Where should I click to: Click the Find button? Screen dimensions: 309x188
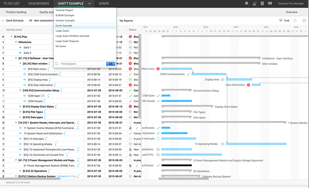pyautogui.click(x=287, y=20)
